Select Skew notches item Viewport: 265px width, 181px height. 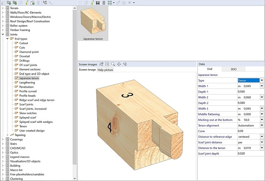tap(28, 113)
